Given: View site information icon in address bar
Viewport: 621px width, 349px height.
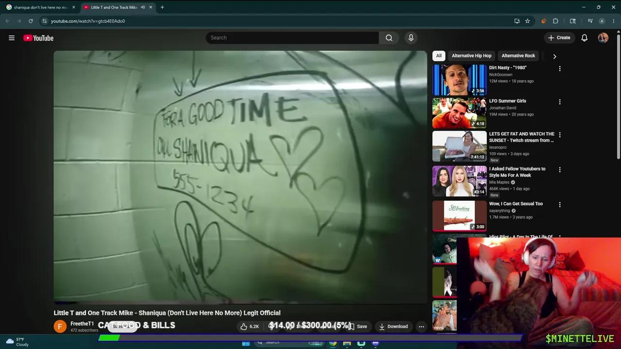Looking at the screenshot, I should coord(44,21).
